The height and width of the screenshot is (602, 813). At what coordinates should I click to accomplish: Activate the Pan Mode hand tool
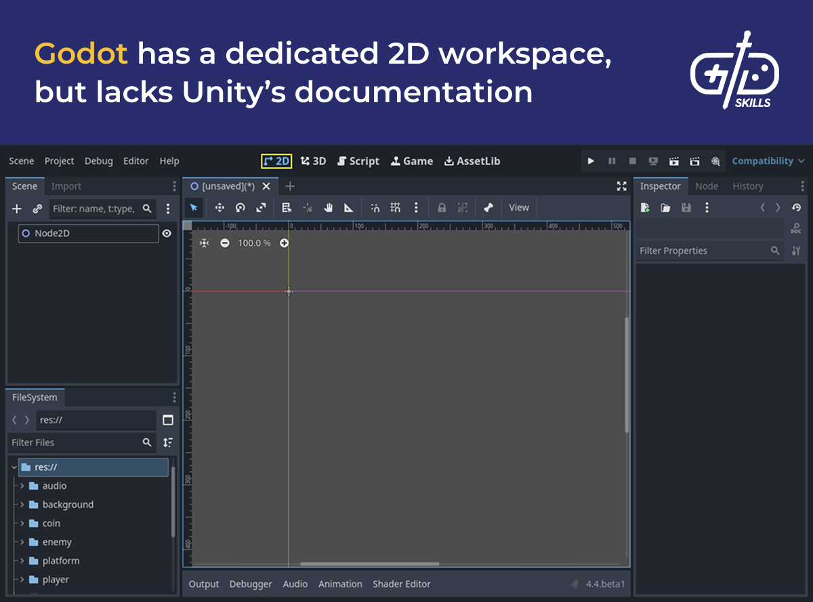click(x=328, y=208)
